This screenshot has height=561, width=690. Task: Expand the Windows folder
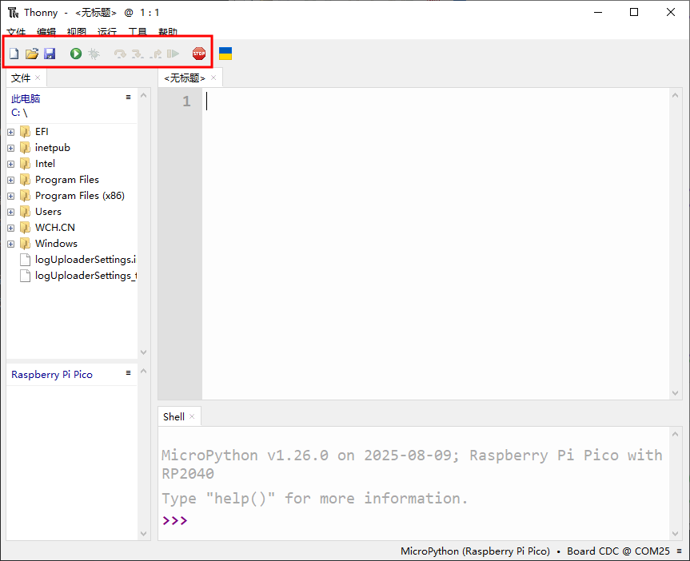11,245
